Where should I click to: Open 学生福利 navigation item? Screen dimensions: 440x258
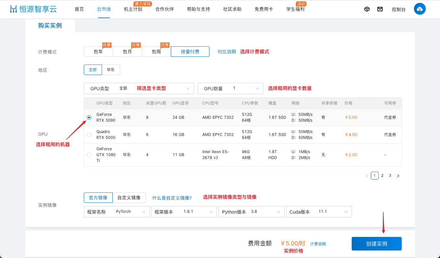click(x=295, y=9)
